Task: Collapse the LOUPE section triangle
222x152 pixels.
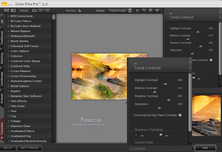Action: point(131,149)
